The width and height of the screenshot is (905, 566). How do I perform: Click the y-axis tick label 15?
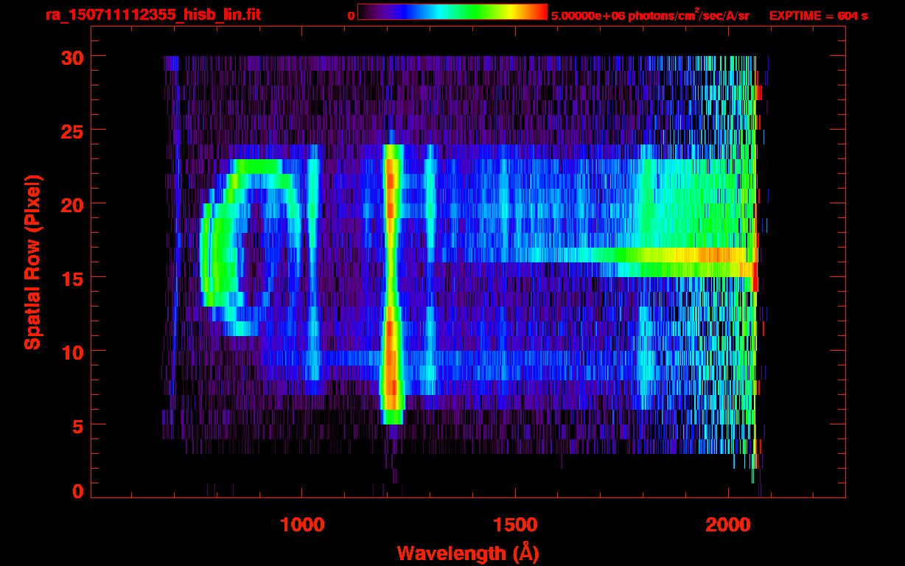[72, 278]
